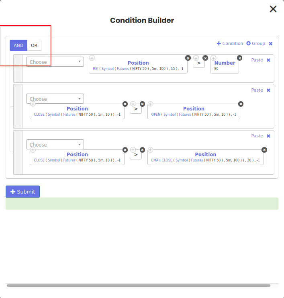Delete the second condition row
The image size is (284, 298).
click(268, 90)
